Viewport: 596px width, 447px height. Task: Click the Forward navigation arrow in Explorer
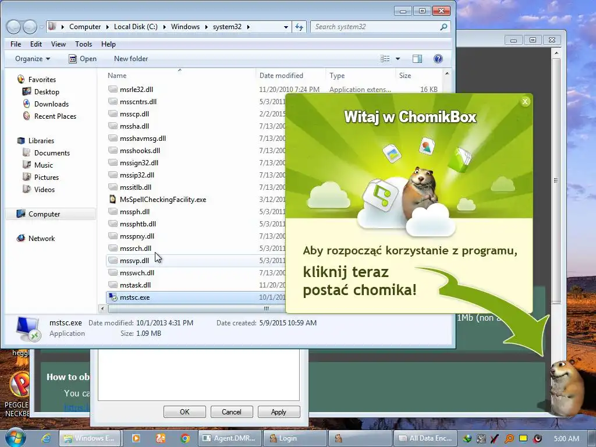(x=30, y=27)
